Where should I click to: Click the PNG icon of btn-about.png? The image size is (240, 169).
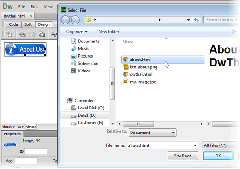click(x=126, y=67)
